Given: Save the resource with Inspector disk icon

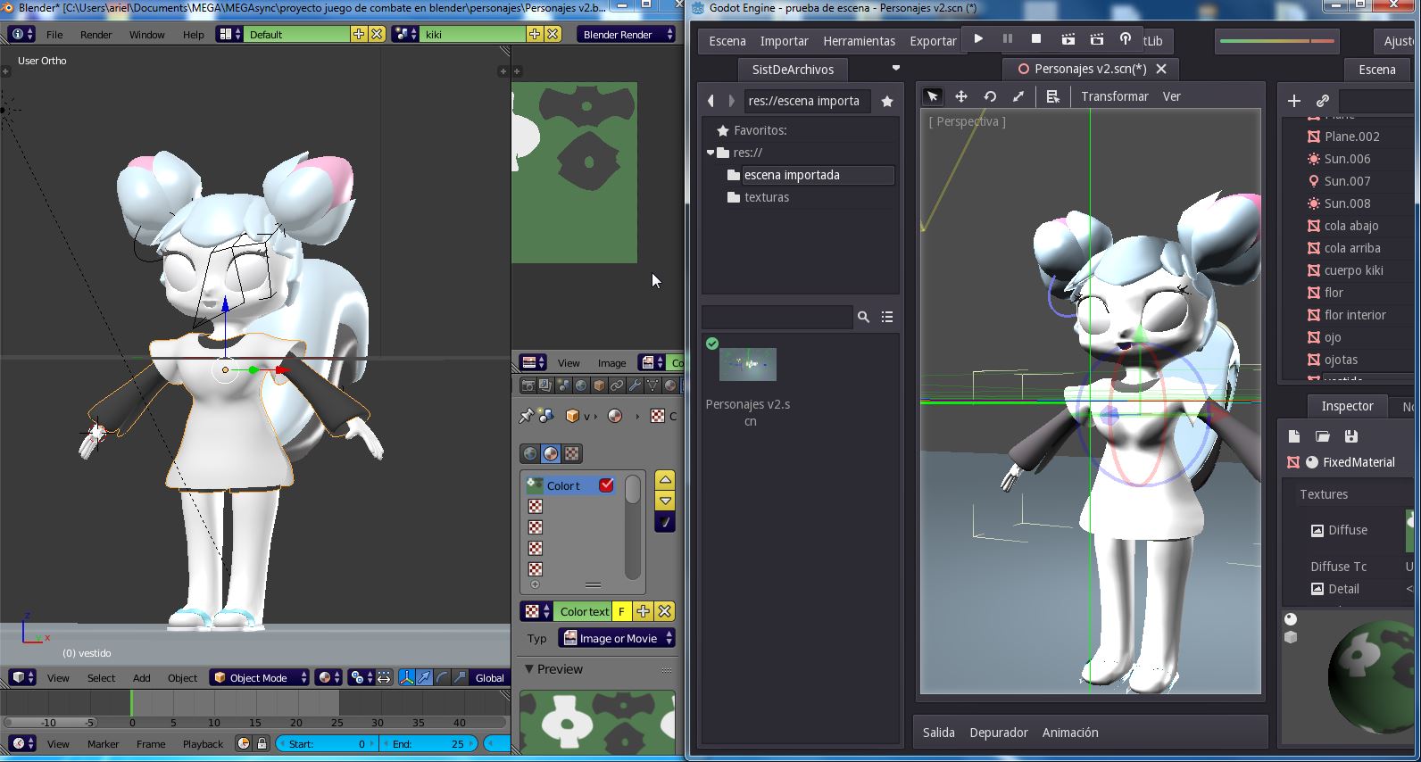Looking at the screenshot, I should pyautogui.click(x=1350, y=436).
